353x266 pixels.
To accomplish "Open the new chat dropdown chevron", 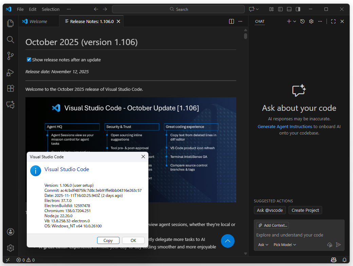I will (294, 21).
